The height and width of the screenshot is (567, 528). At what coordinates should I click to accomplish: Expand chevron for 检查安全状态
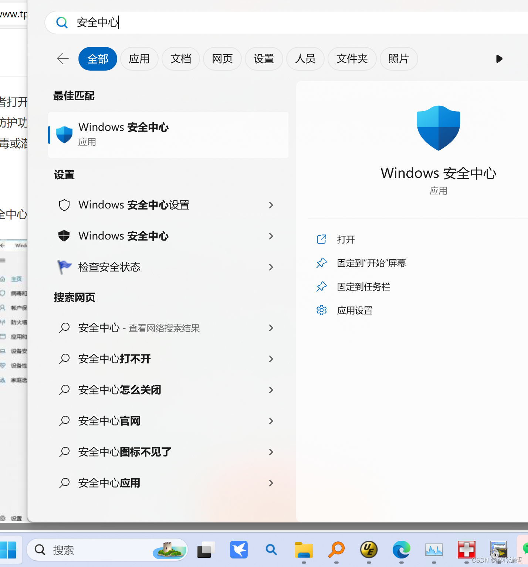pyautogui.click(x=271, y=267)
